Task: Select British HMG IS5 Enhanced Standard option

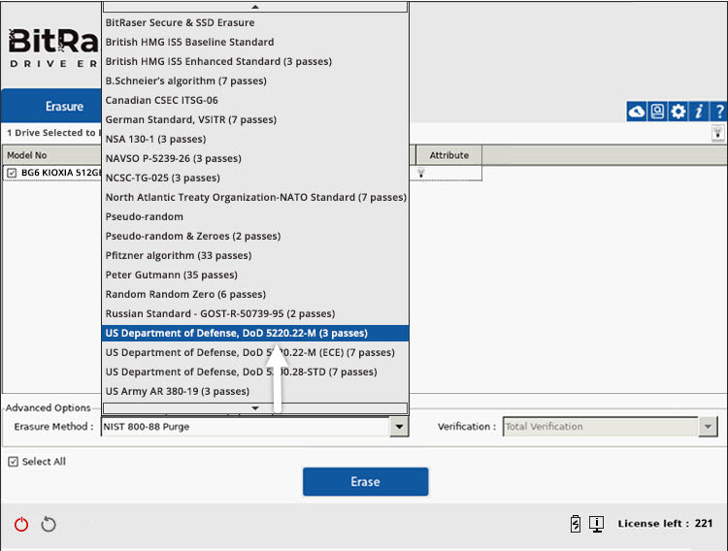Action: [x=255, y=62]
